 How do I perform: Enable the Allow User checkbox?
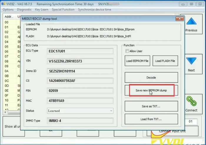127,51
